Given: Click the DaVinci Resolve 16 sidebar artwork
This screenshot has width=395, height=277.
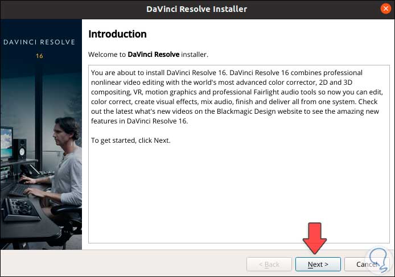Looking at the screenshot, I should point(41,134).
